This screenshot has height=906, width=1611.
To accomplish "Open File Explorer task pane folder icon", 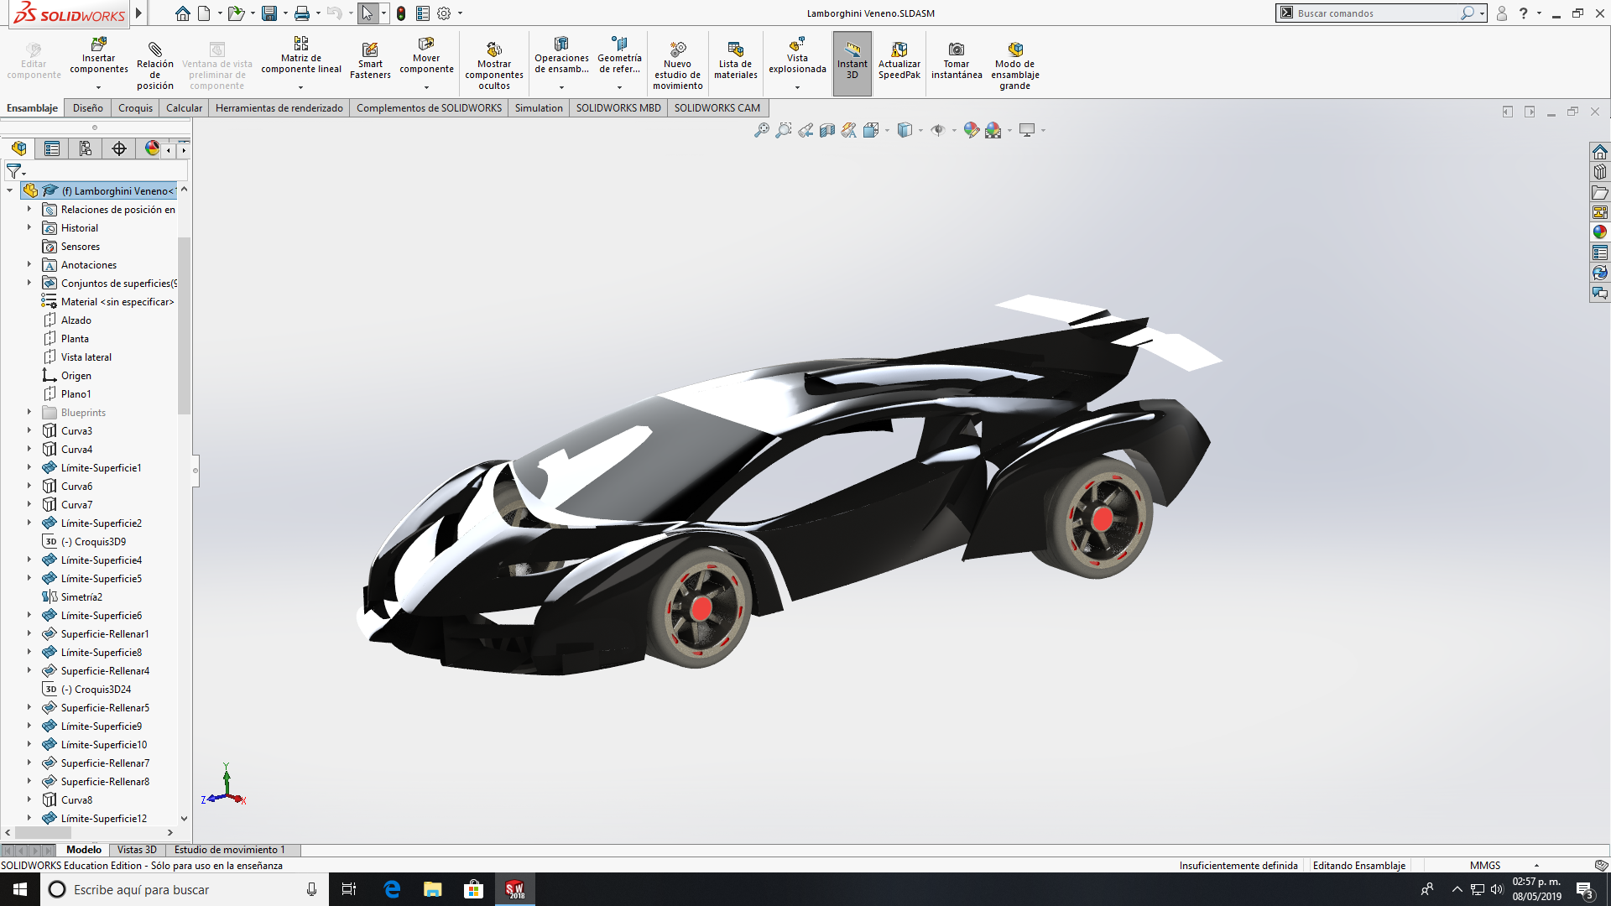I will click(1600, 192).
